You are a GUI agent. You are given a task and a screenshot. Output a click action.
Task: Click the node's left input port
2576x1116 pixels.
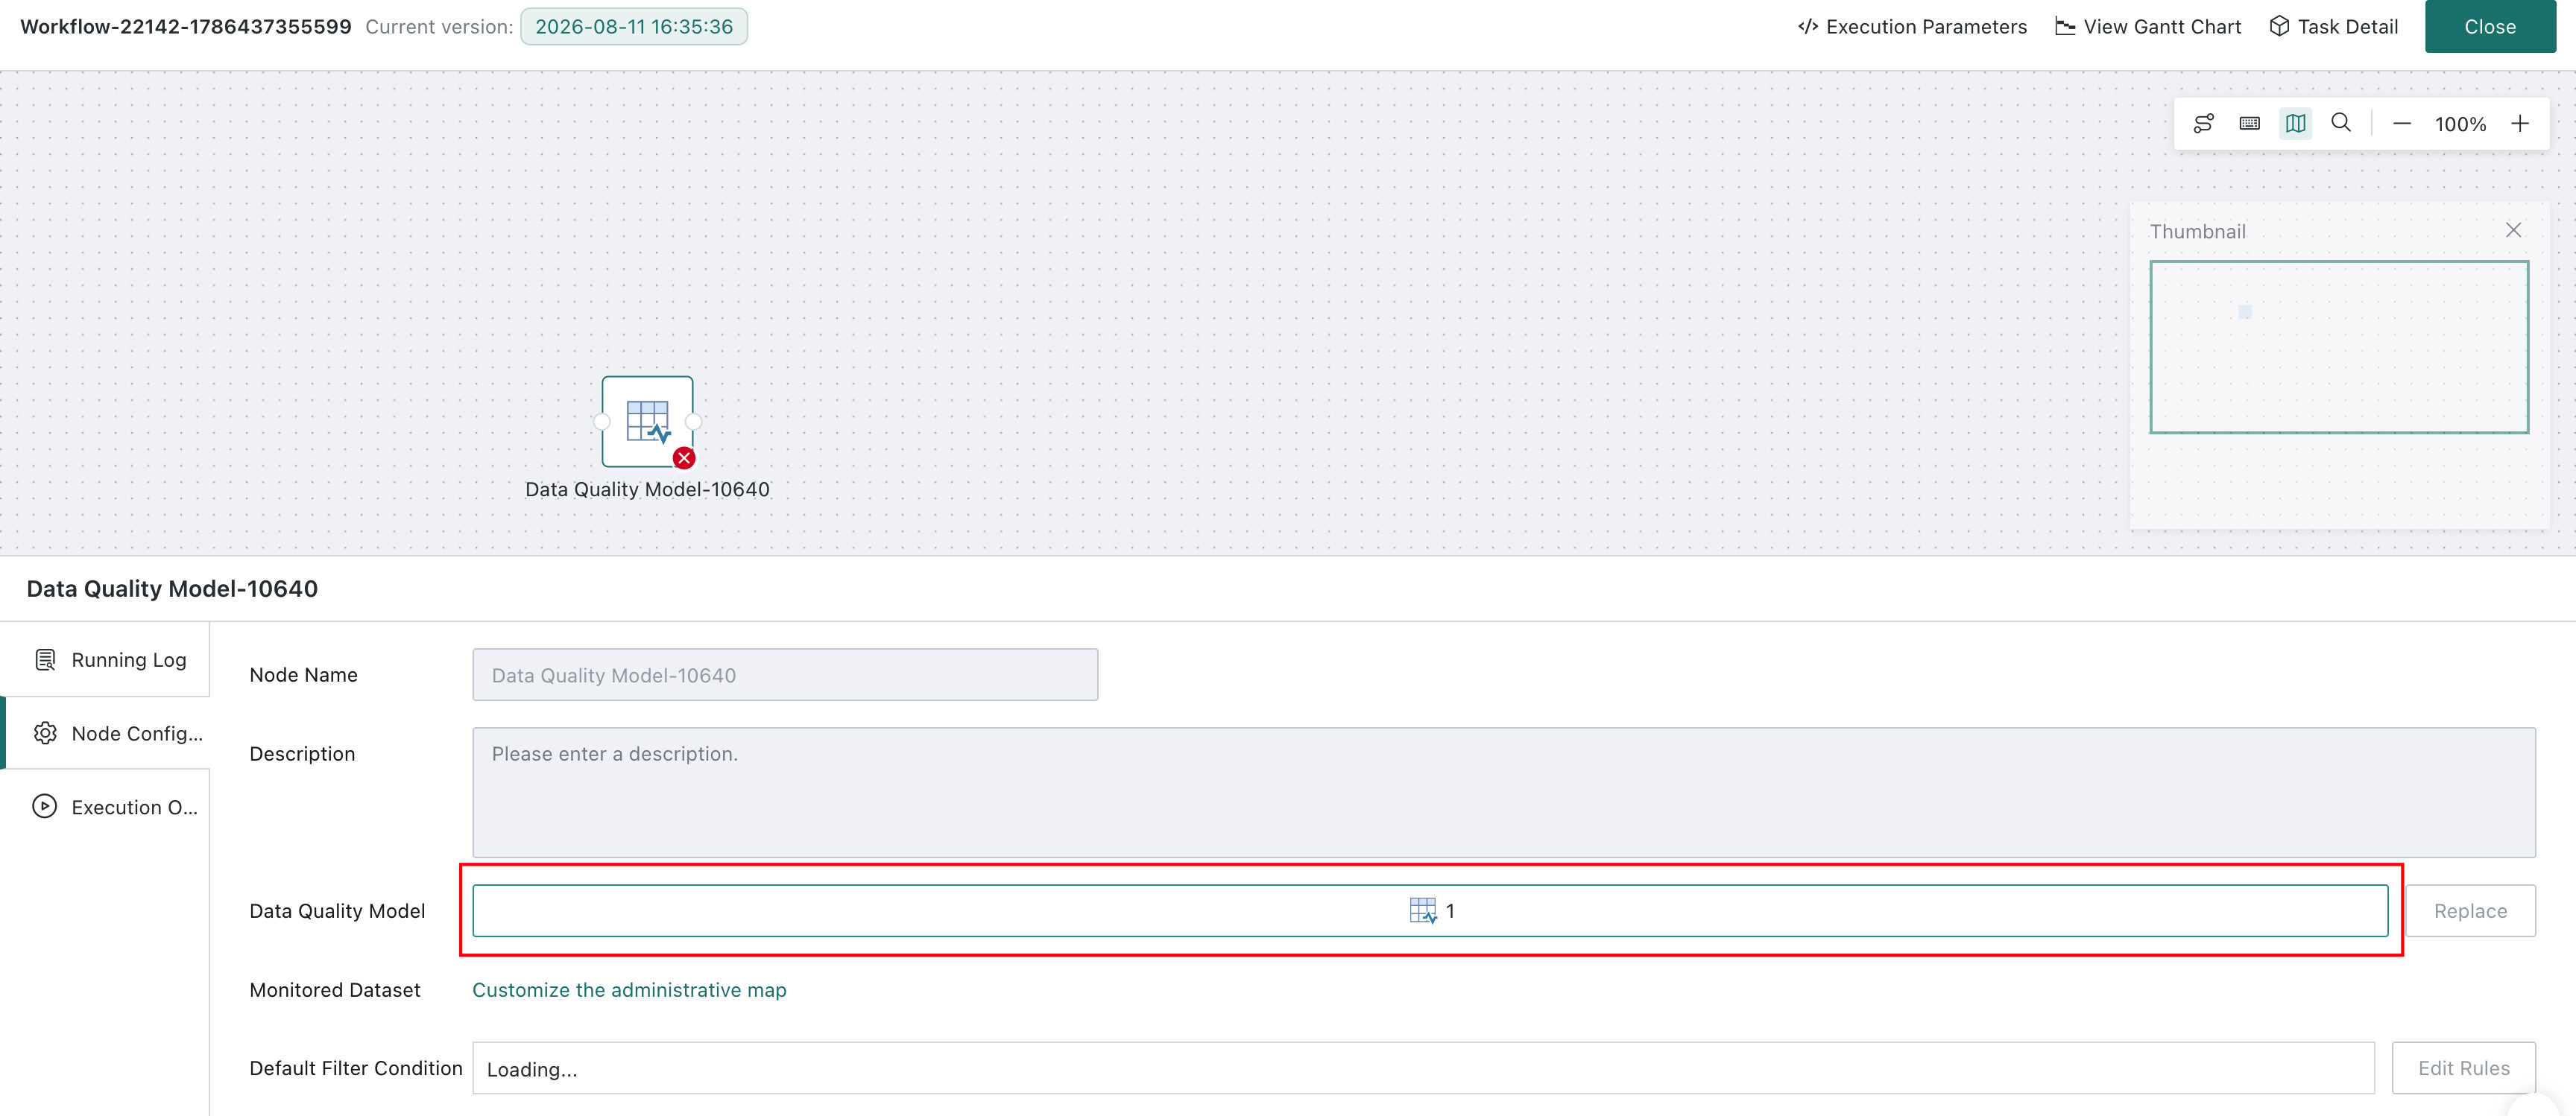602,422
